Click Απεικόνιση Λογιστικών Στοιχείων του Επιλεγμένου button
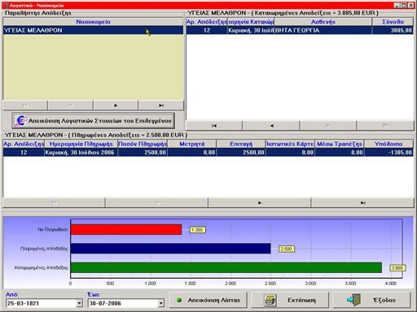The width and height of the screenshot is (417, 312). coord(93,120)
